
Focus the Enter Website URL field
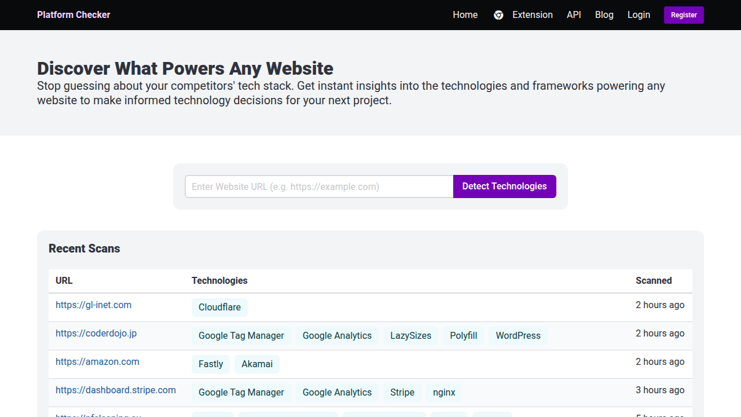pyautogui.click(x=319, y=186)
